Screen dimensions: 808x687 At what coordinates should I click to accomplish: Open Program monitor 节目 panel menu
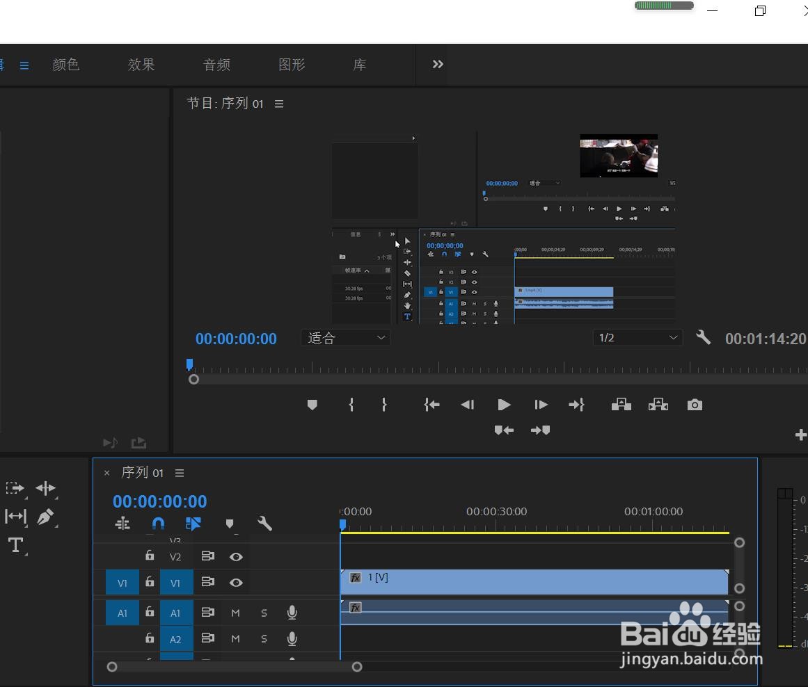click(279, 104)
